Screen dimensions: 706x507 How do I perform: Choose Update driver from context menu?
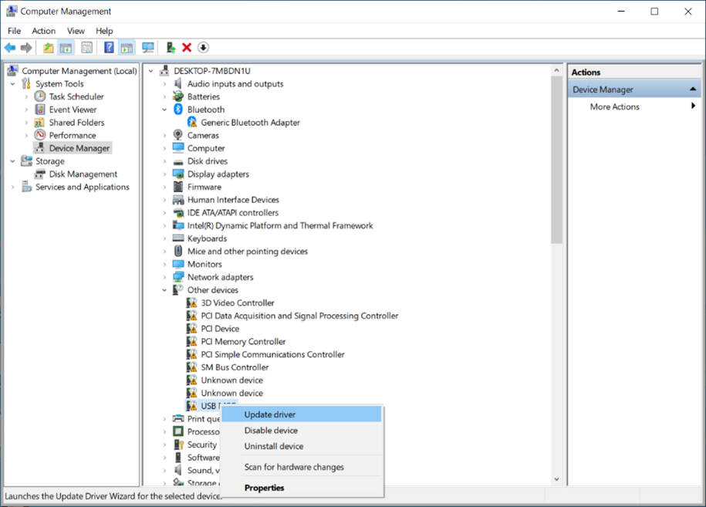pyautogui.click(x=302, y=414)
